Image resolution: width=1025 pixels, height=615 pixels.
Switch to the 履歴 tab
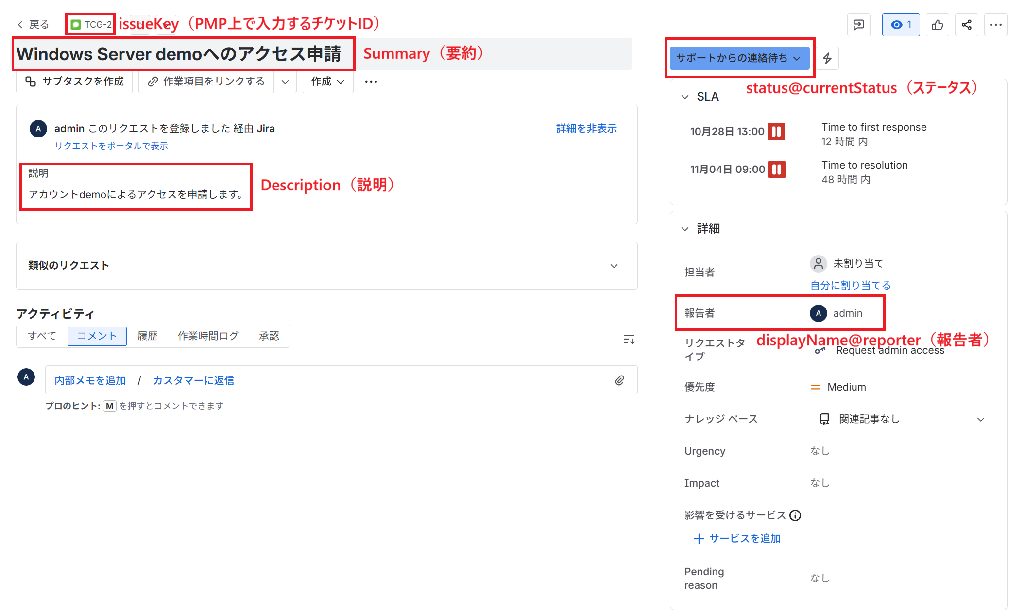coord(147,336)
